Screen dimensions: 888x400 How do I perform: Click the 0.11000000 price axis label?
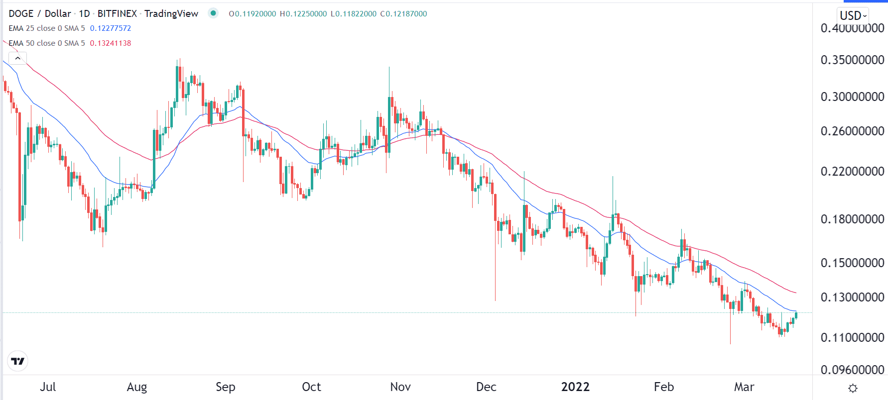(x=852, y=338)
